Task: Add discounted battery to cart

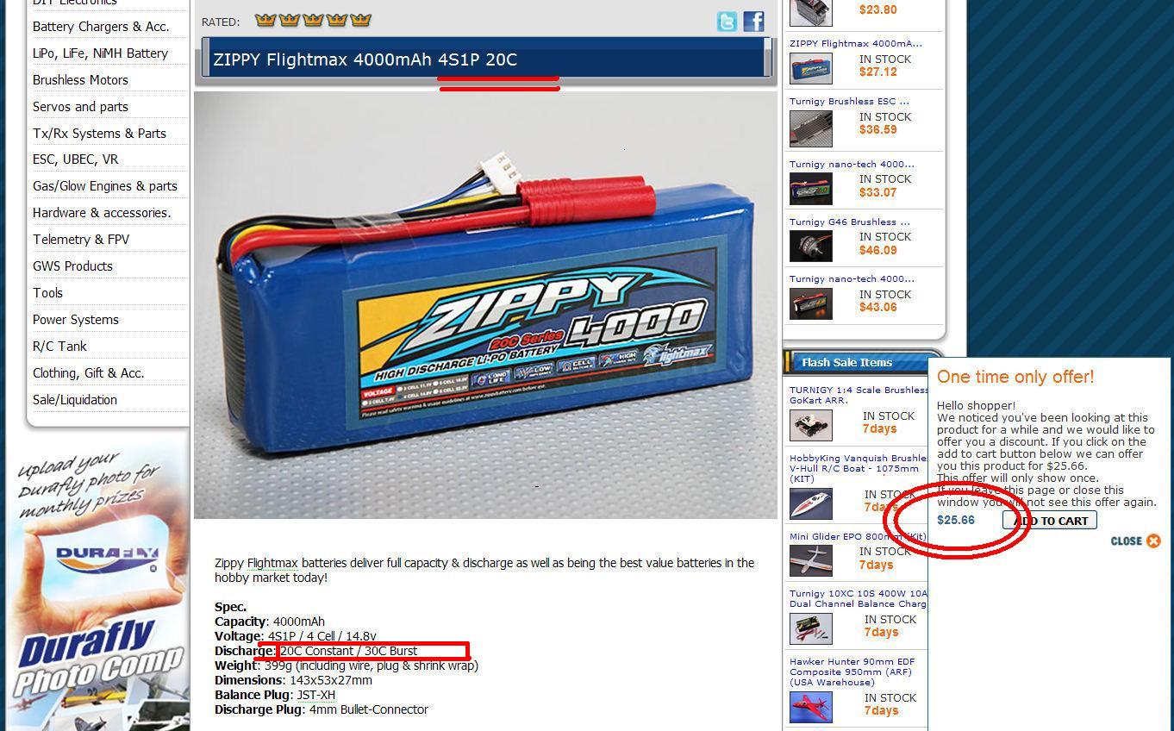Action: click(1050, 521)
